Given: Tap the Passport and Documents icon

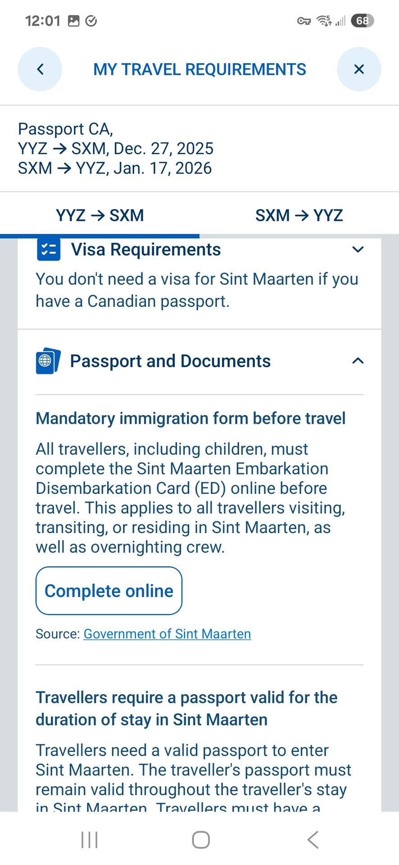Looking at the screenshot, I should 48,361.
